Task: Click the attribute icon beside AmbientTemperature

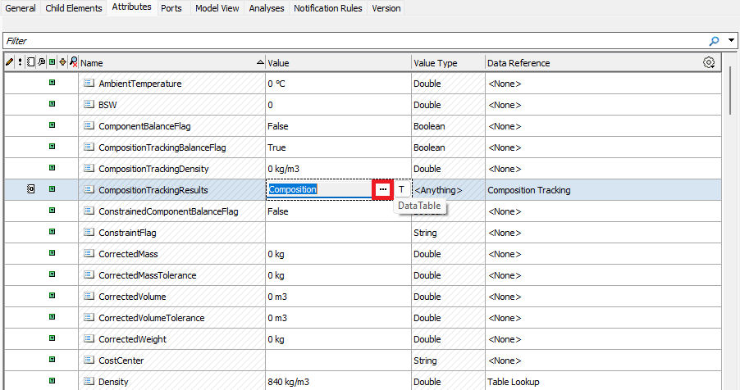Action: (89, 83)
